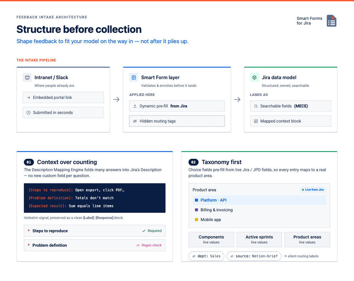
Task: Click the Mapped context block item
Action: 291,121
